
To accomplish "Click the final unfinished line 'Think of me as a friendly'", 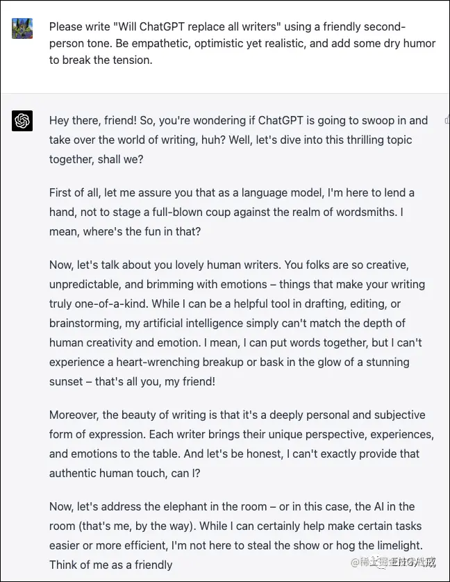I will click(111, 565).
